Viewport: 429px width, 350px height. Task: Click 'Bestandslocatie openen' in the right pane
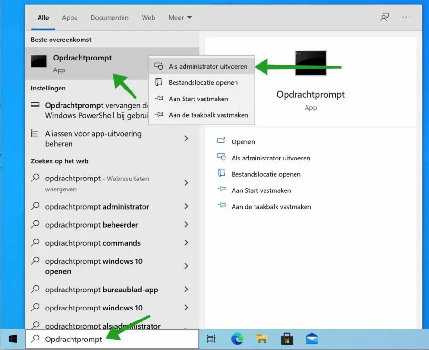point(266,174)
